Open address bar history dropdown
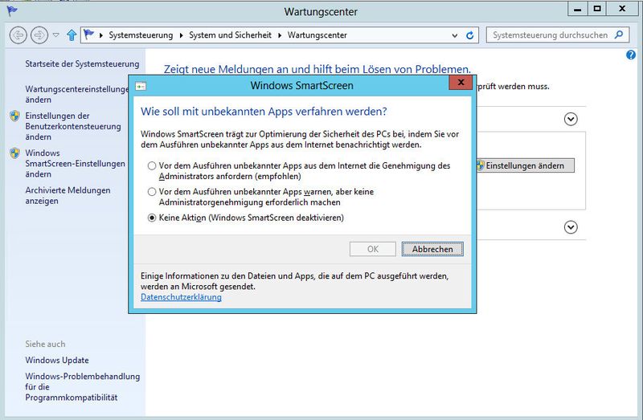Image resolution: width=643 pixels, height=420 pixels. [x=454, y=35]
